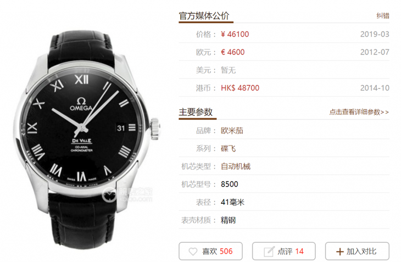Image resolution: width=401 pixels, height=262 pixels.
Task: Click the watermark logo on watch image
Action: [127, 194]
